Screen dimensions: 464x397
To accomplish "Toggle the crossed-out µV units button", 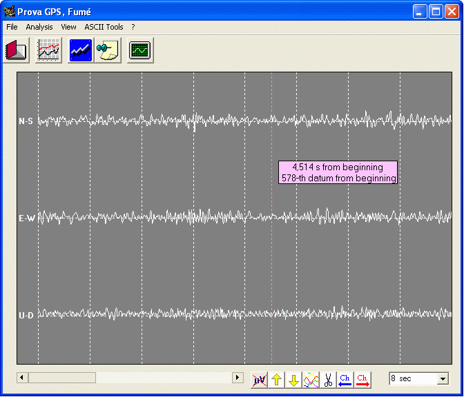I will 260,379.
